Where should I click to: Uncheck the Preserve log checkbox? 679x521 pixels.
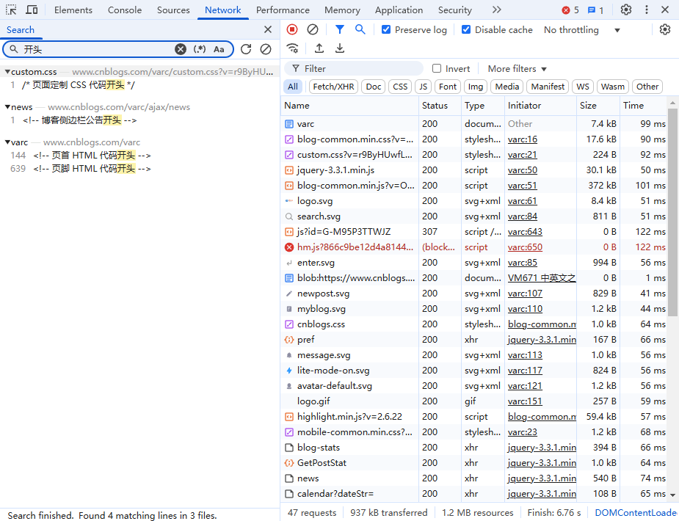(x=386, y=29)
